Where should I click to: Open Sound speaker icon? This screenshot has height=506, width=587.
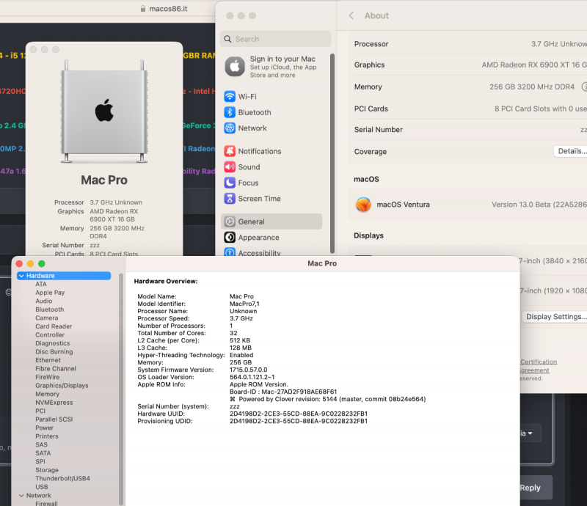click(x=230, y=167)
